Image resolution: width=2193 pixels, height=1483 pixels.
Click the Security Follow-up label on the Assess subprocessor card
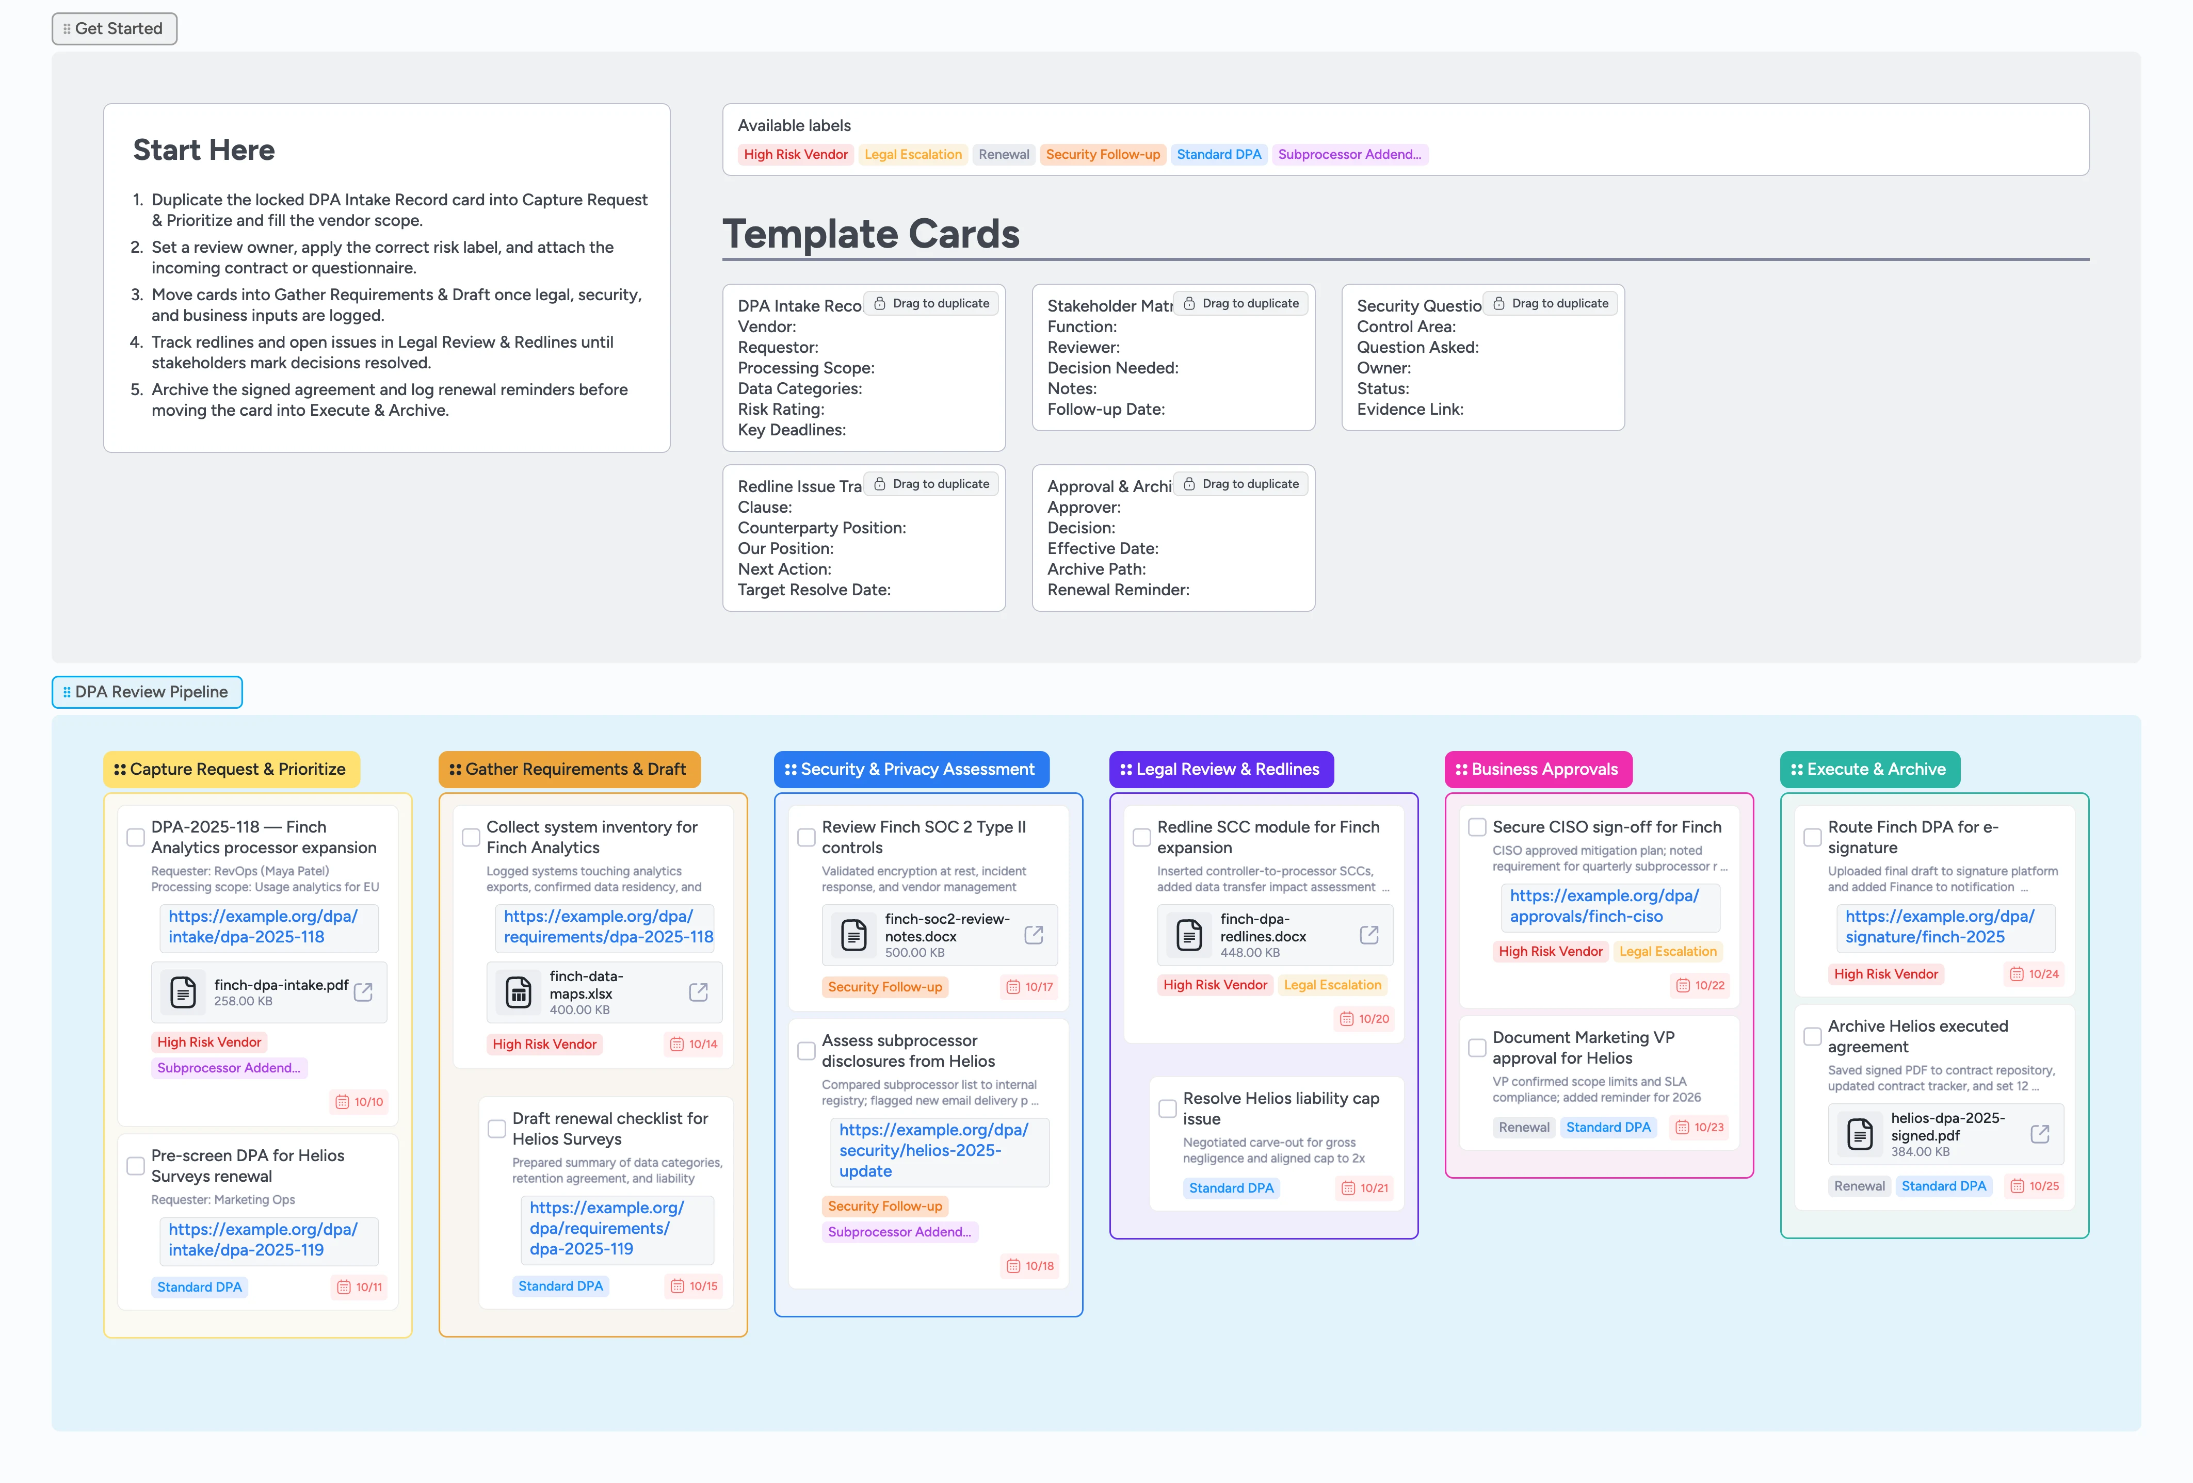click(x=885, y=1205)
